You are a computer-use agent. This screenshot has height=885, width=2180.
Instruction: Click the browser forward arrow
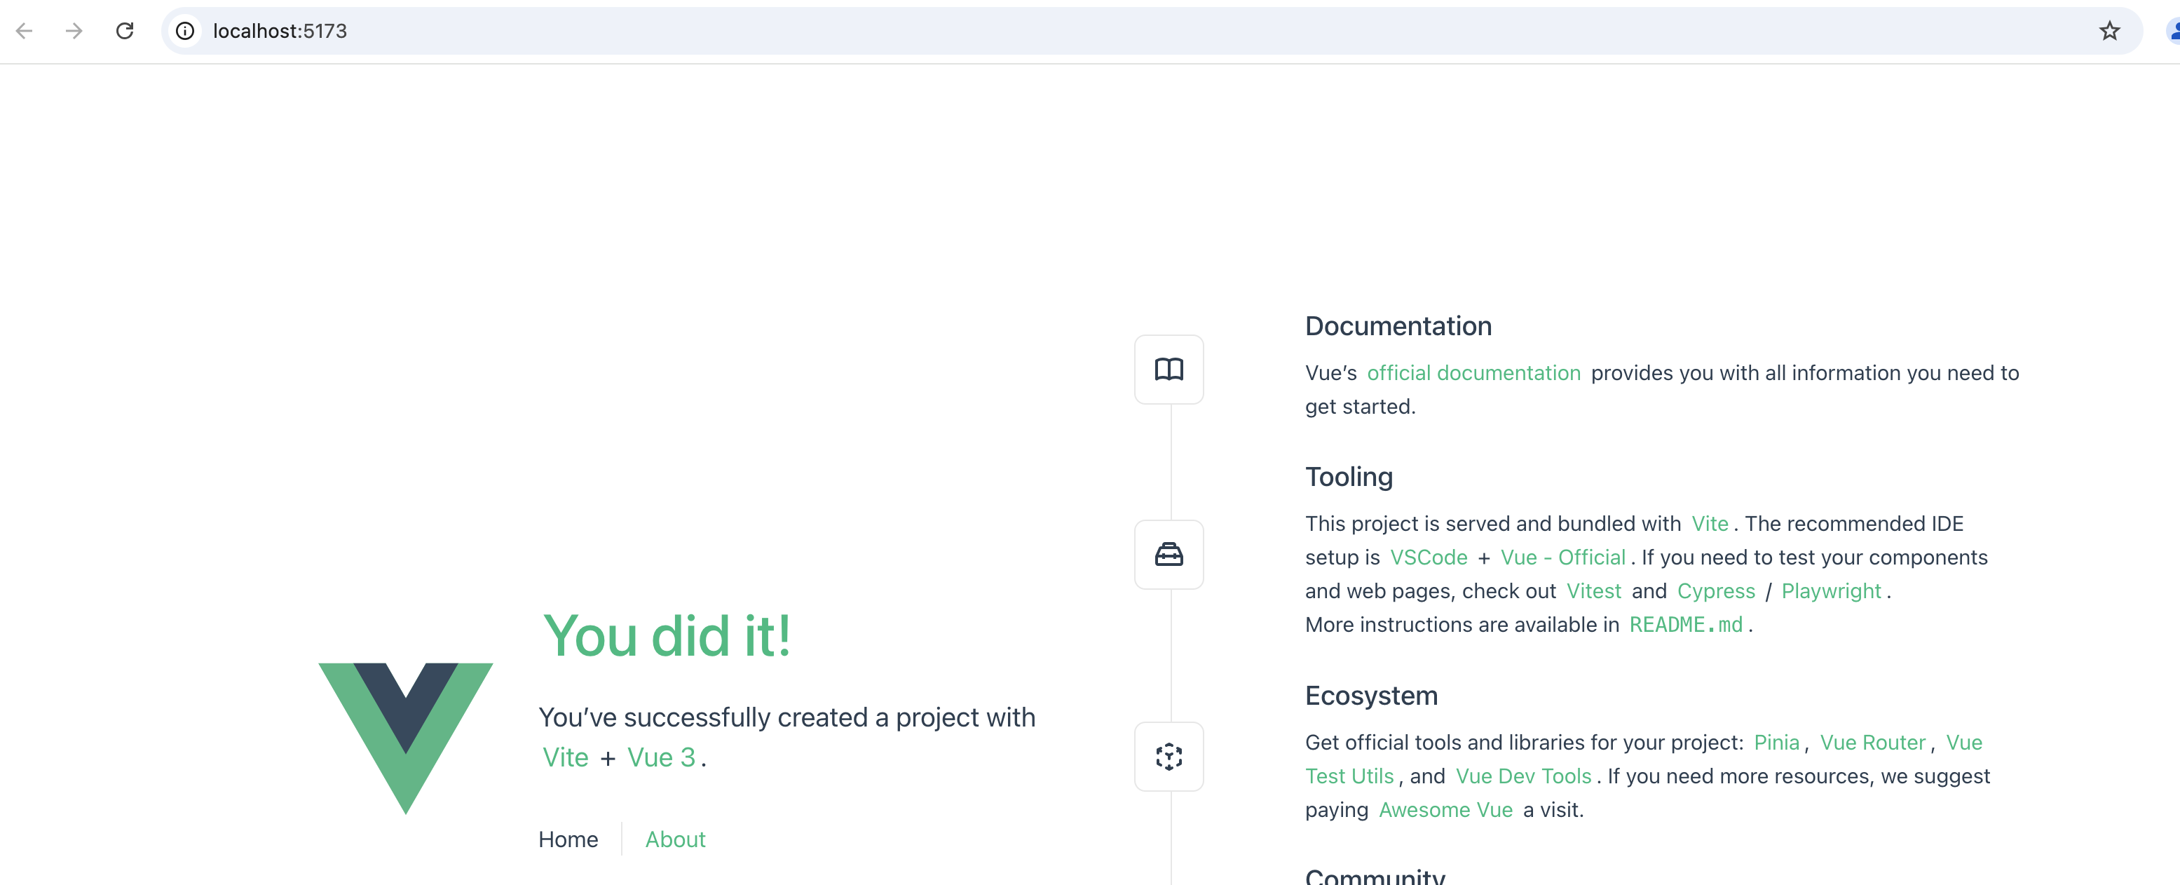tap(74, 32)
